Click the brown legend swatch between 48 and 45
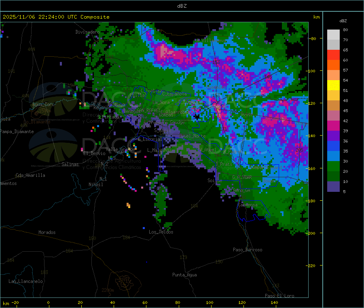The image size is (364, 308). click(333, 106)
